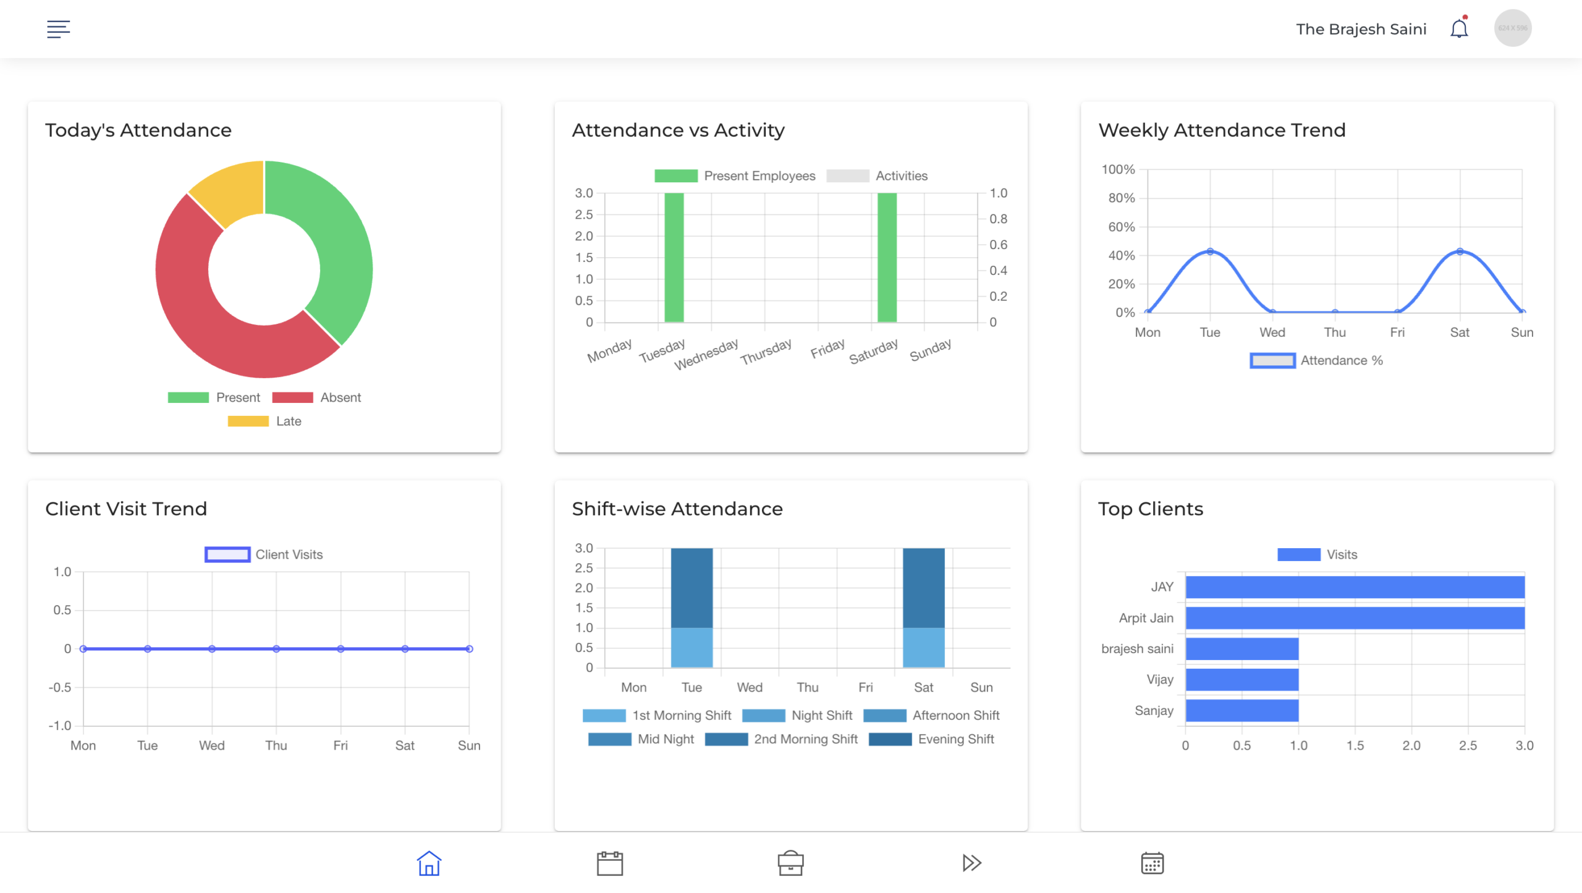Screen dimensions: 1582x893
Task: Click the Visits legend in Top Clients
Action: coord(1317,554)
